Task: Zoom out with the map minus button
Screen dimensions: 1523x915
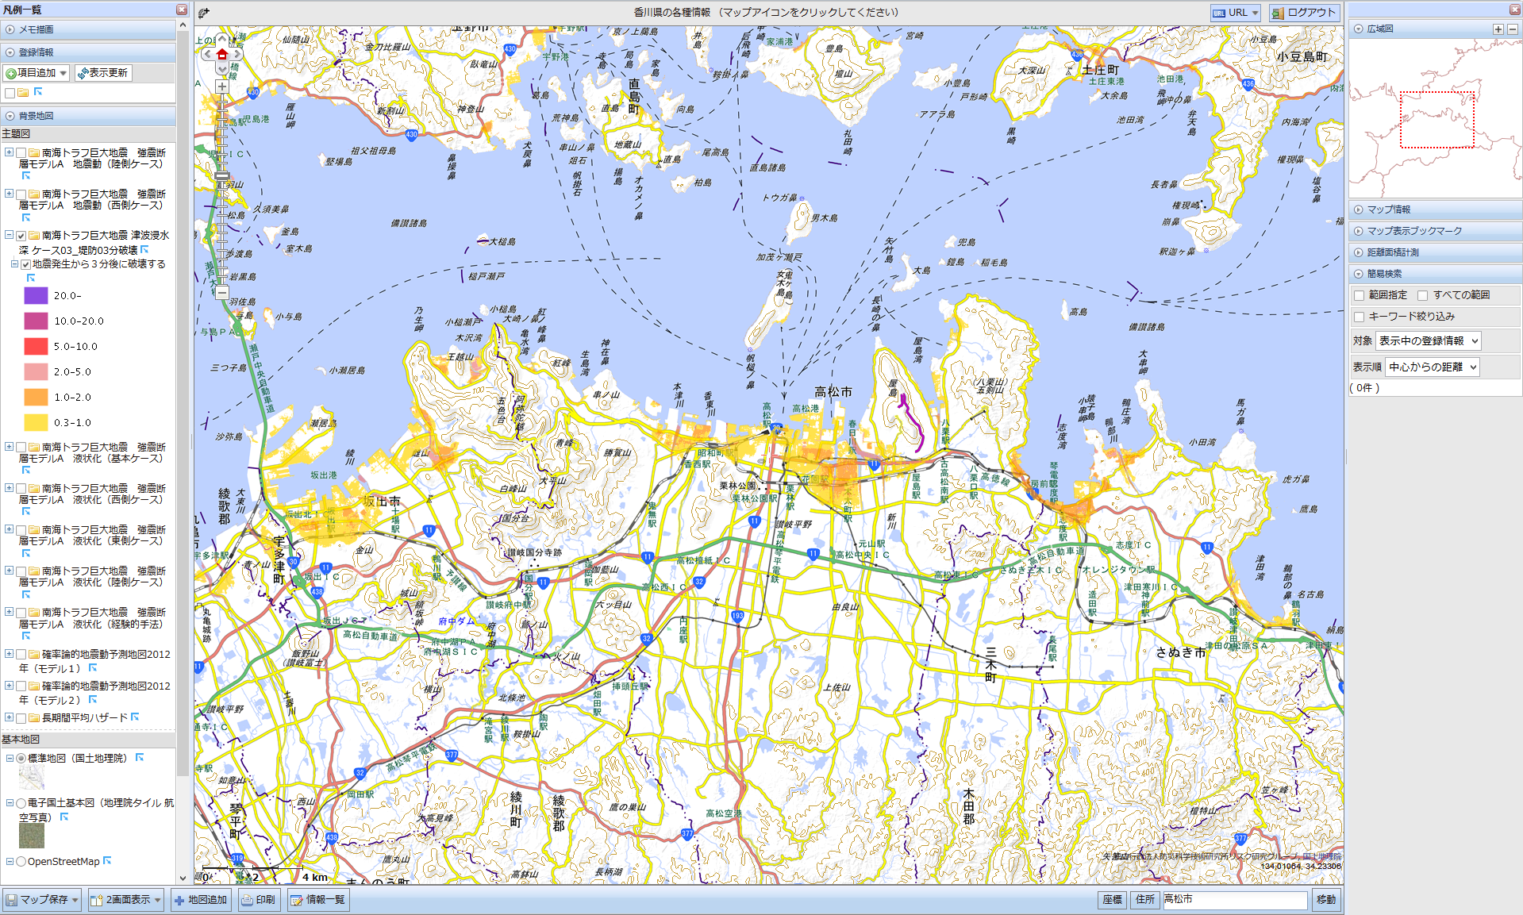Action: coord(222,292)
